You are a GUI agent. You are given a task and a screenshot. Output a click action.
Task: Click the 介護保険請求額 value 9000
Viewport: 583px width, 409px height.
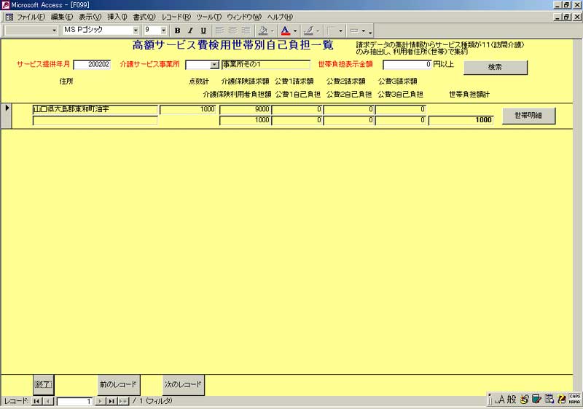pyautogui.click(x=245, y=109)
